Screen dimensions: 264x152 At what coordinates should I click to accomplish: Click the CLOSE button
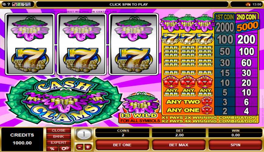coord(59,130)
